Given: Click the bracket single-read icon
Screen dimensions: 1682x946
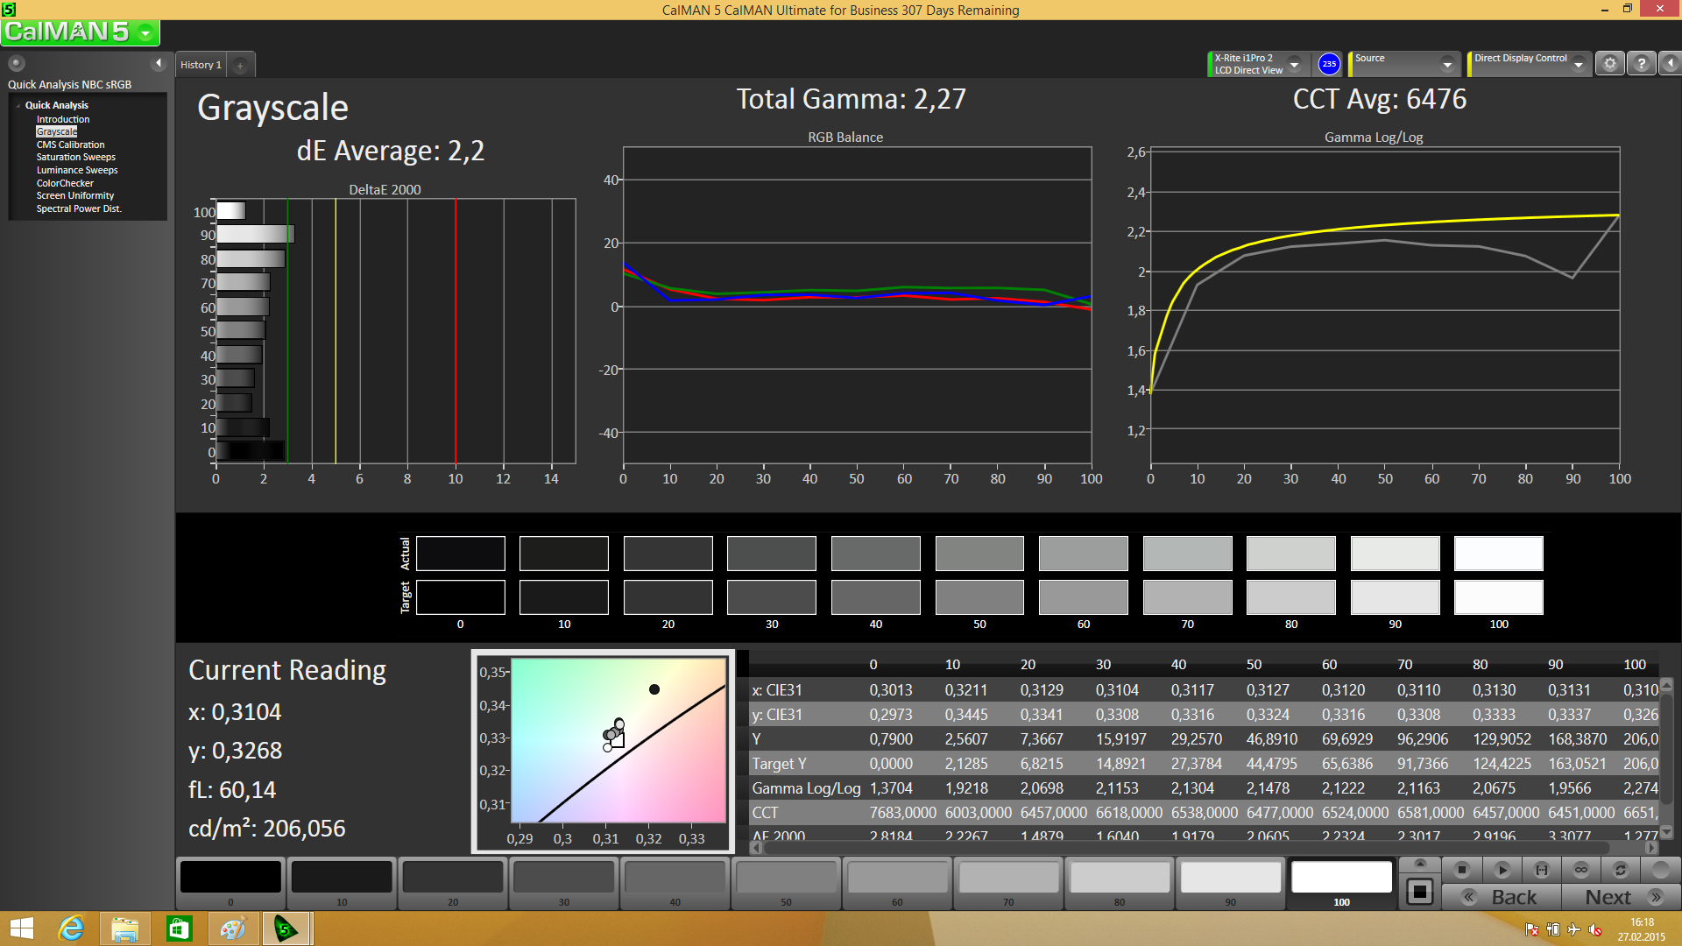Looking at the screenshot, I should tap(1542, 870).
